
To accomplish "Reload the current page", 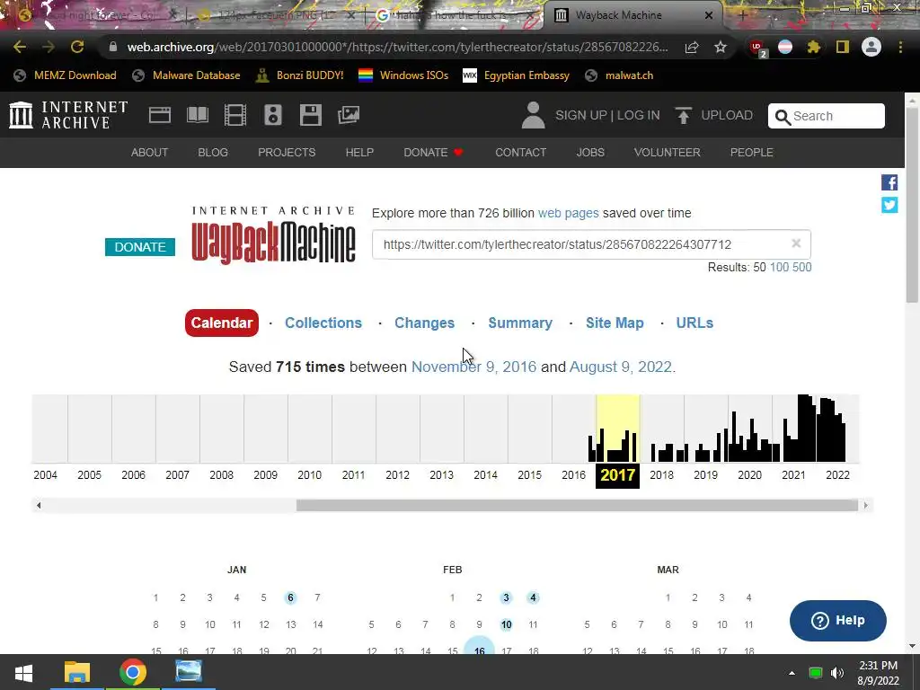I will (77, 47).
